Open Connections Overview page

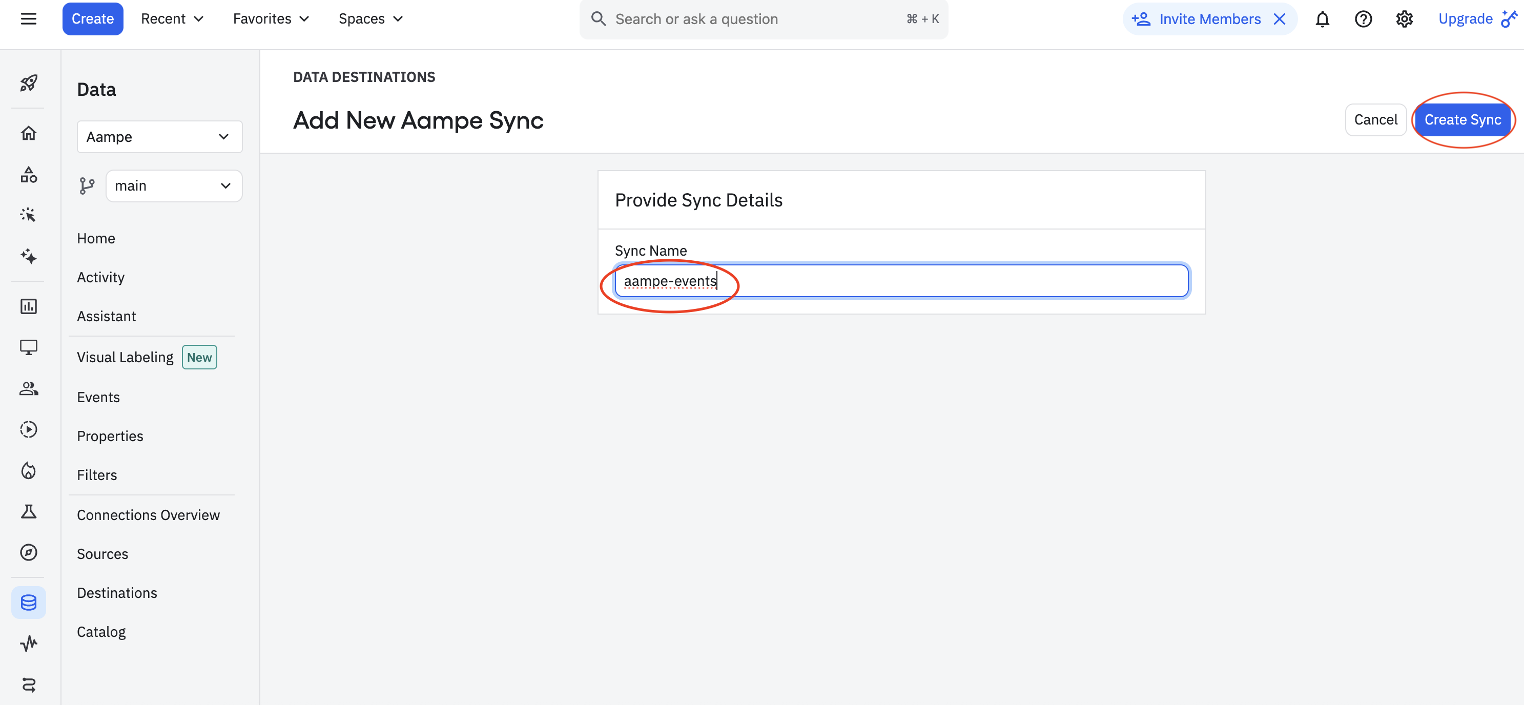[x=148, y=514]
